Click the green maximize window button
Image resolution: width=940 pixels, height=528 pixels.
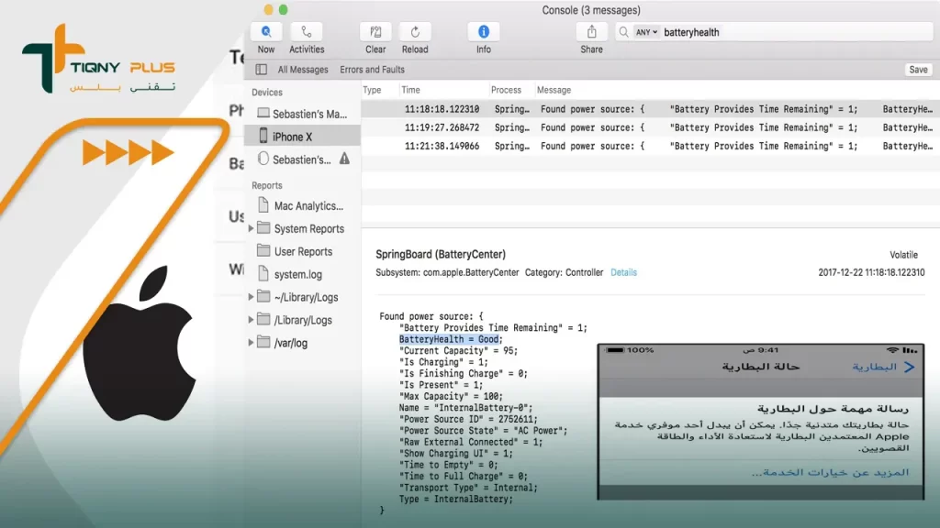[284, 9]
